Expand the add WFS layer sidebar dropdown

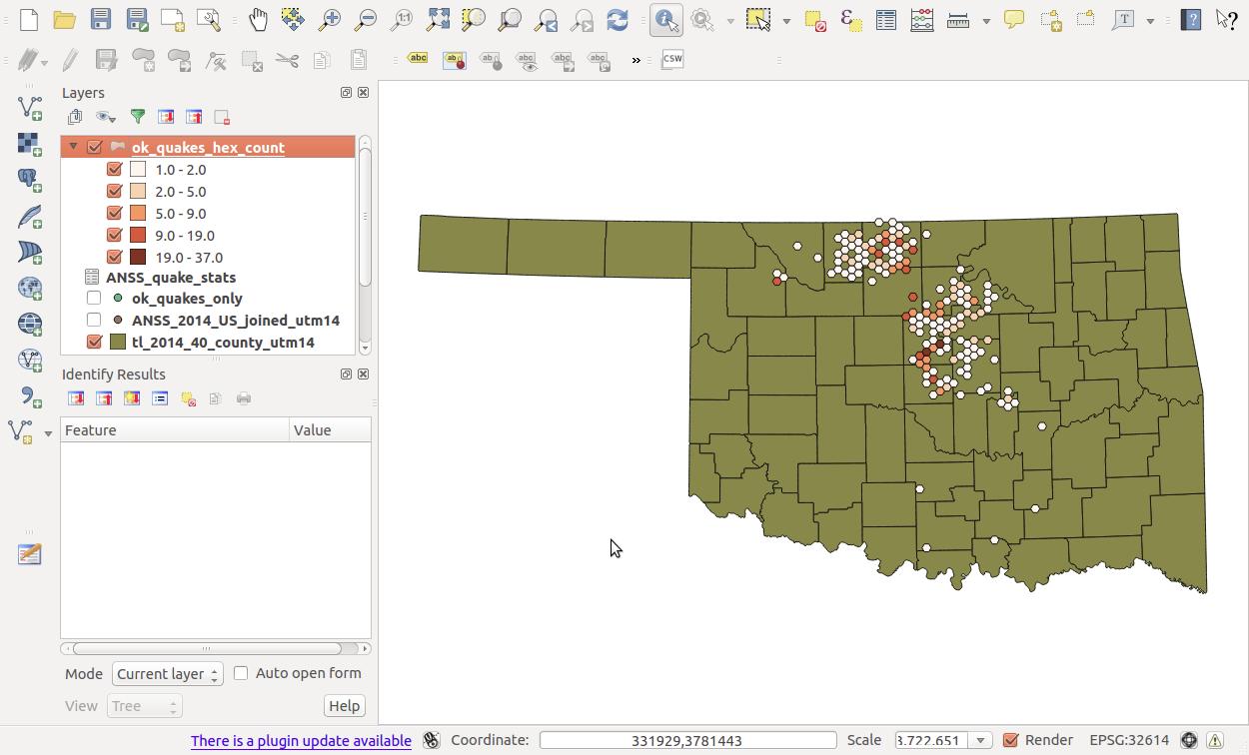[48, 433]
